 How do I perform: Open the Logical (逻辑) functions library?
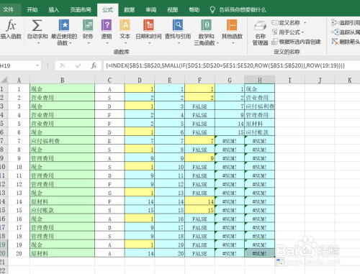click(107, 32)
